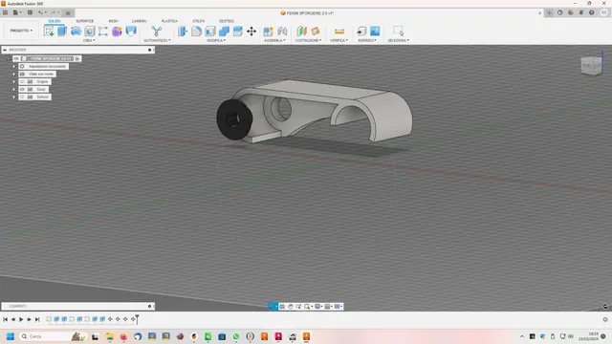Screen dimensions: 612x344
Task: Select the Split Face tool
Action: point(238,32)
